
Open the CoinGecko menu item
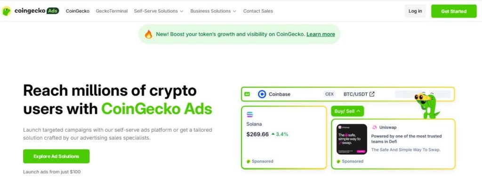click(78, 11)
